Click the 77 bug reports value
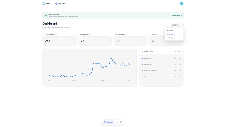 (82, 41)
